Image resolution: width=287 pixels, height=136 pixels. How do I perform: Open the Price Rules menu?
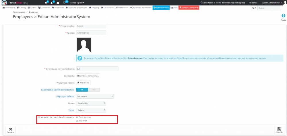click(x=58, y=8)
